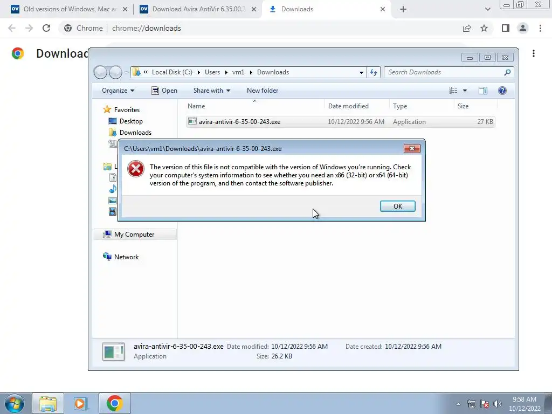Image resolution: width=552 pixels, height=414 pixels.
Task: Open the change view options dropdown arrow
Action: click(x=465, y=91)
